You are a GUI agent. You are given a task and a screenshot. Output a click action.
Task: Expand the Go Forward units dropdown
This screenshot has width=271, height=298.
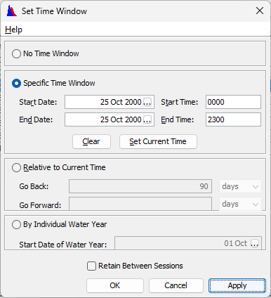pyautogui.click(x=240, y=204)
